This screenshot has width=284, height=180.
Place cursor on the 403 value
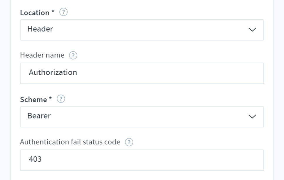coord(35,159)
